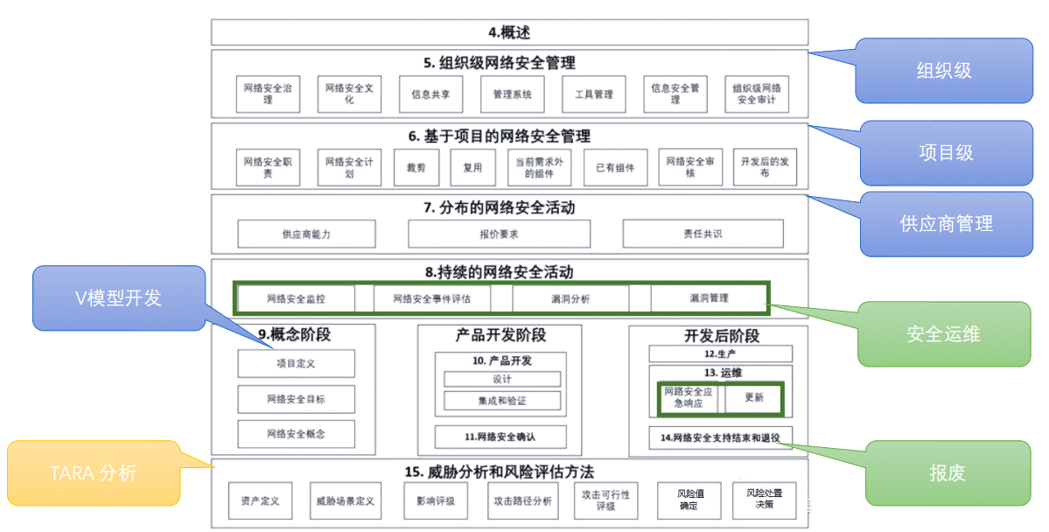1049x532 pixels.
Task: Select the green 安全运维 callout
Action: pos(943,333)
